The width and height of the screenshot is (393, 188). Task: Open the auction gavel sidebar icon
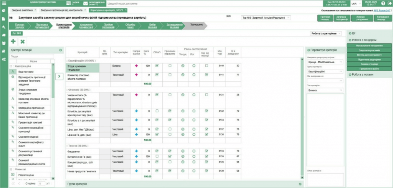[x=4, y=27]
